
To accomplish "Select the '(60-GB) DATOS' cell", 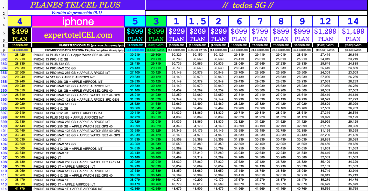I will 353,45.
